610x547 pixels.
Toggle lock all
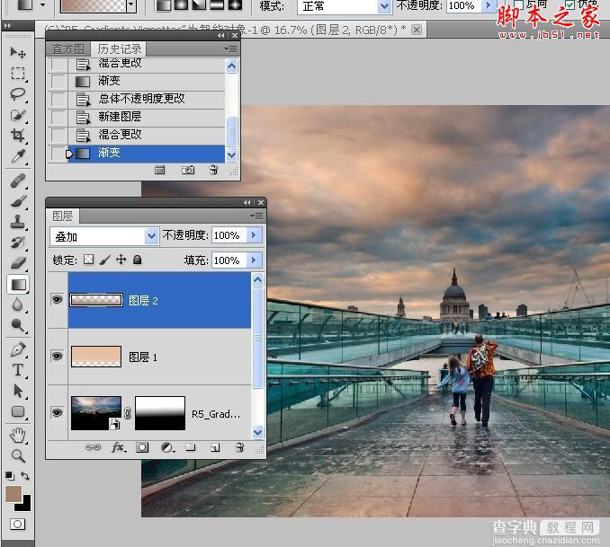[137, 260]
